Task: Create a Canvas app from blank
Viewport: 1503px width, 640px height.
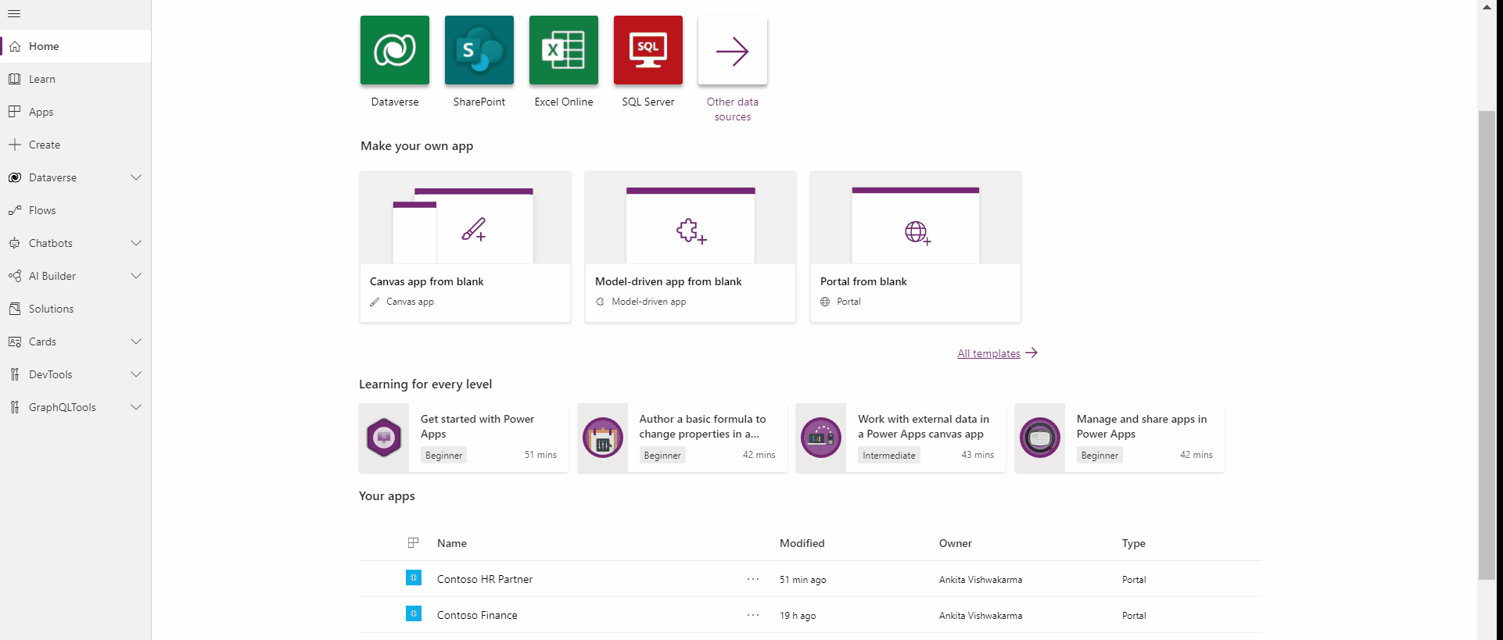Action: click(x=465, y=246)
